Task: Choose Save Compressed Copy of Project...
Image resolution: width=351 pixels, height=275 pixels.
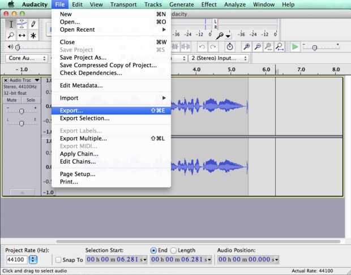Action: tap(111, 65)
